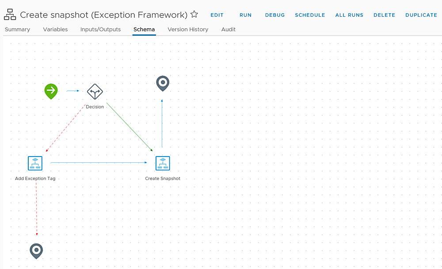
Task: Click the workflow hierarchy icon beside the title
Action: [10, 15]
